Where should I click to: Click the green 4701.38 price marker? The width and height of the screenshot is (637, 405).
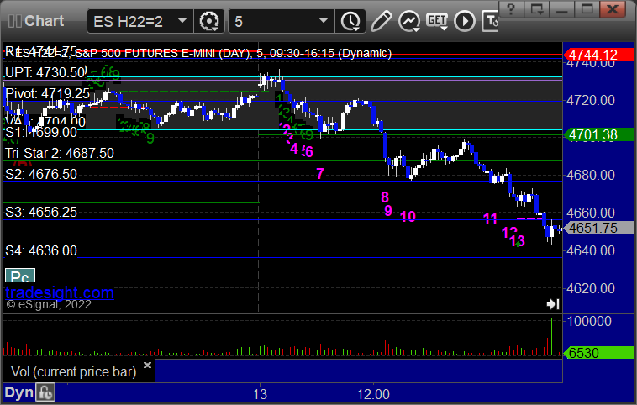click(x=598, y=134)
